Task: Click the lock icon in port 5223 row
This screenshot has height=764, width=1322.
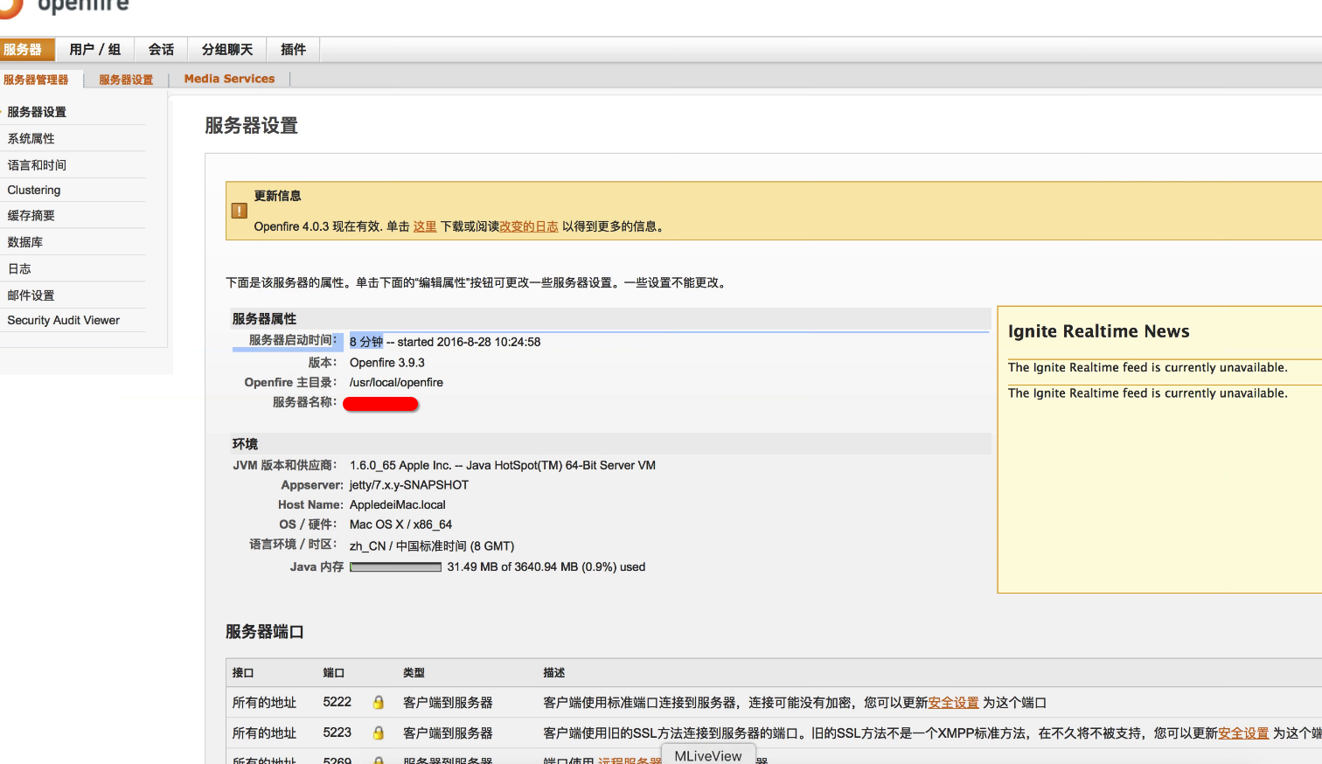Action: click(379, 733)
